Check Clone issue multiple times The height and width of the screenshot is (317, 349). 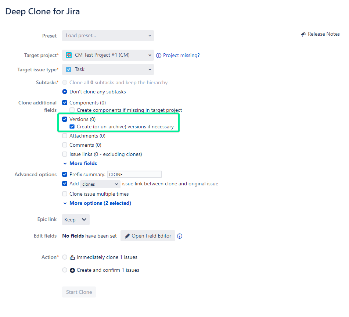[x=65, y=194]
